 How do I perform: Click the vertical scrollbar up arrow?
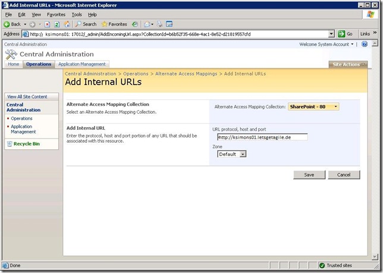coord(375,43)
